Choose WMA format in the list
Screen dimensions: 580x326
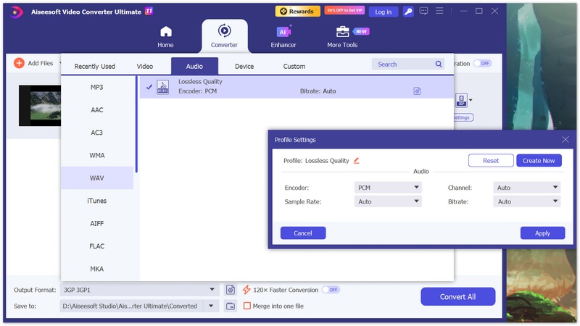coord(97,155)
